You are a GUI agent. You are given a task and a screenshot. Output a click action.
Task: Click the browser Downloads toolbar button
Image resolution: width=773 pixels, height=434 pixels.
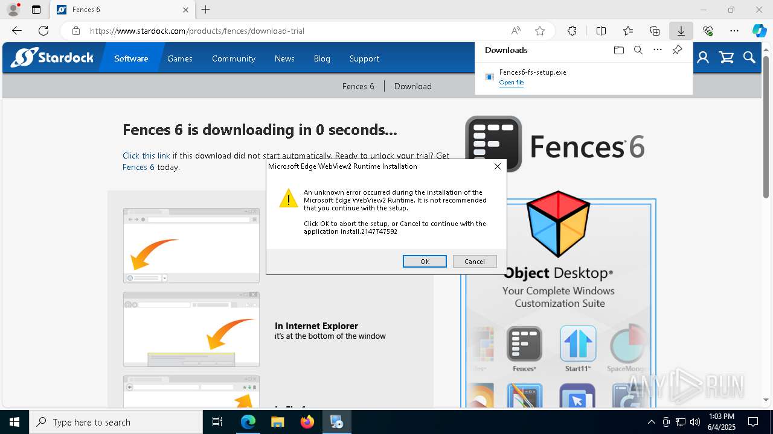tap(681, 31)
